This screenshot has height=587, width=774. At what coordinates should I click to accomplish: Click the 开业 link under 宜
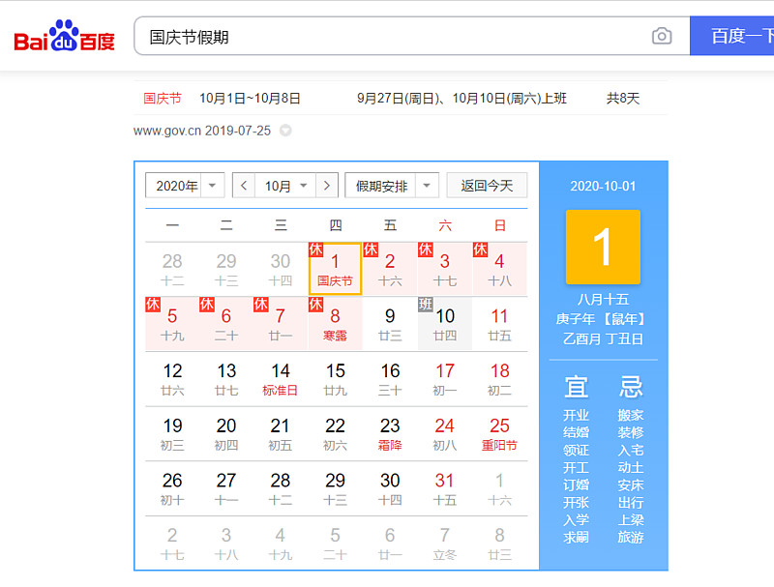click(x=575, y=415)
